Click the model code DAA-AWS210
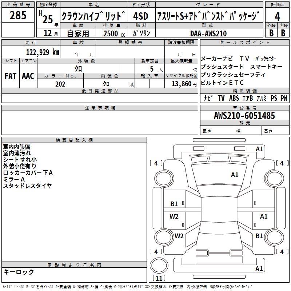The width and height of the screenshot is (291, 291). pos(208,33)
